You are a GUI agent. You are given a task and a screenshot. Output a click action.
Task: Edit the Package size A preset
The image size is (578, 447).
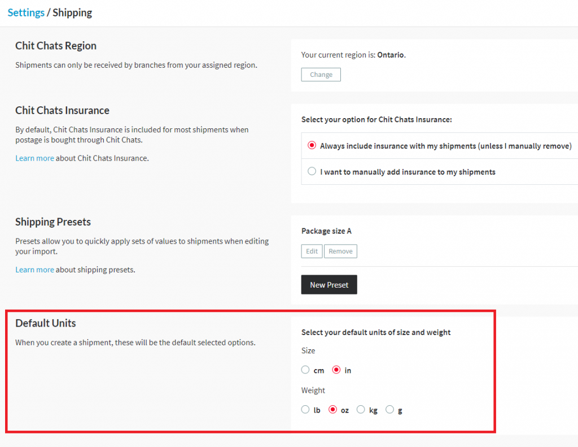tap(312, 251)
